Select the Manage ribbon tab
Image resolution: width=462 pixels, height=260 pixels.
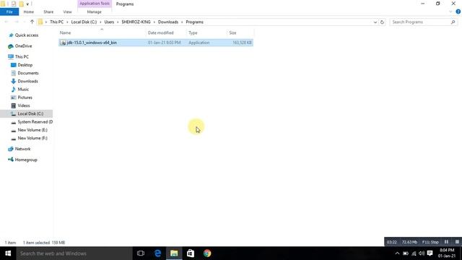pyautogui.click(x=95, y=12)
